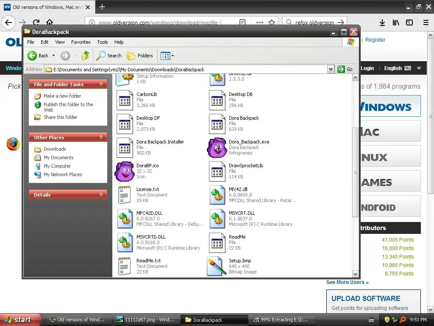This screenshot has width=434, height=326.
Task: Click the Go button beside address bar
Action: [x=345, y=69]
